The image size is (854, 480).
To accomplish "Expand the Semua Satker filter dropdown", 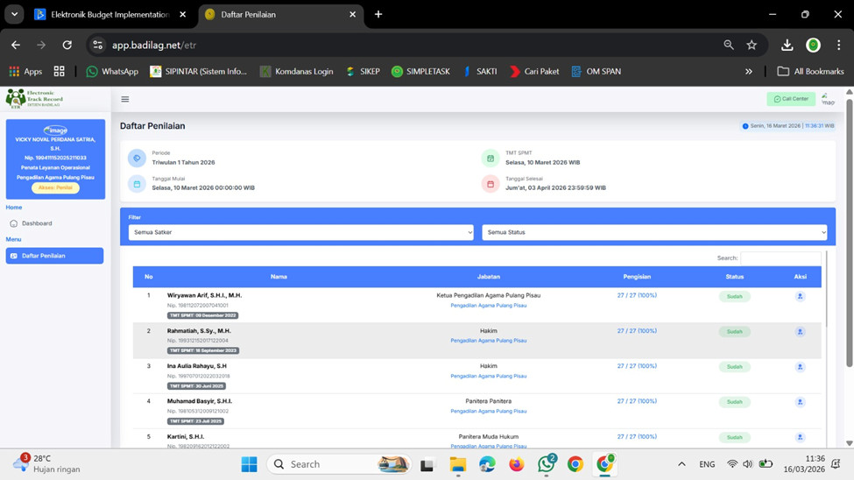I will [300, 233].
